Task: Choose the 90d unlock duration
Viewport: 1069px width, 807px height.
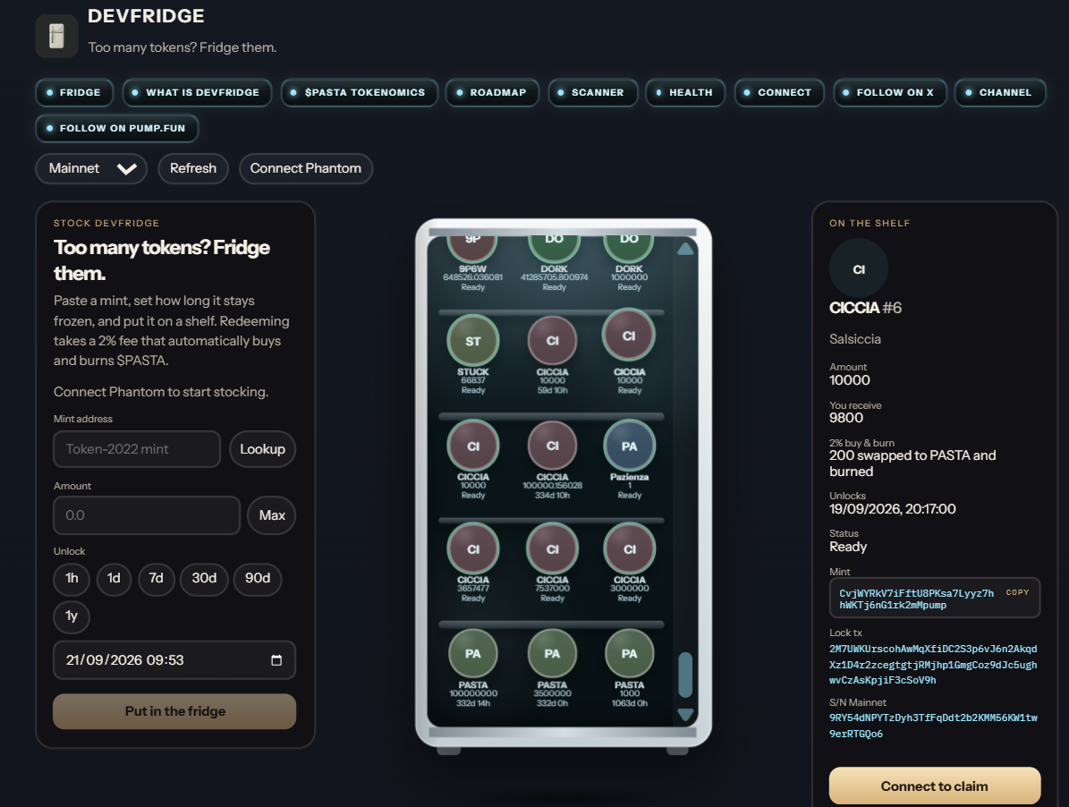Action: (x=258, y=579)
